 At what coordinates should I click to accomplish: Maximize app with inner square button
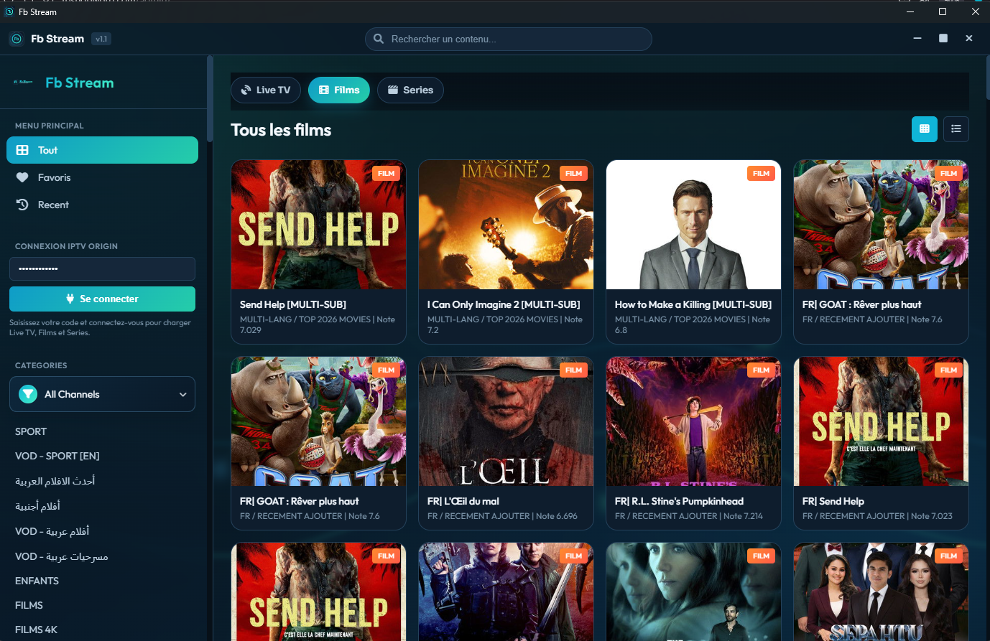point(943,38)
